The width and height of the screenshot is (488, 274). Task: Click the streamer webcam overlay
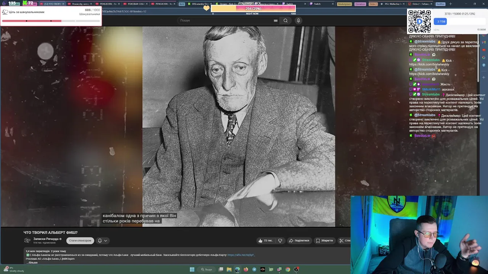coord(419,235)
